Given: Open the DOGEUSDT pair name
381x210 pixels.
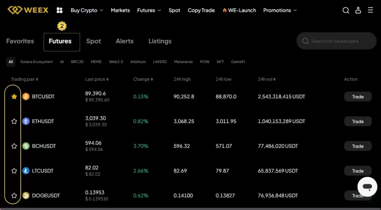Looking at the screenshot, I should click(x=46, y=196).
